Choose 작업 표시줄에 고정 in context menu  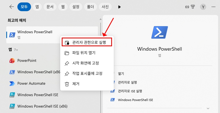pos(87,74)
